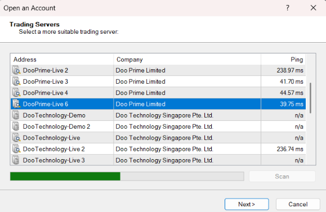
Task: Open help via the question mark button
Action: point(288,8)
